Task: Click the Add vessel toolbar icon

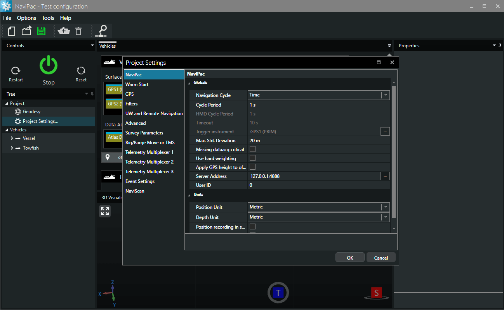Action: pos(64,31)
